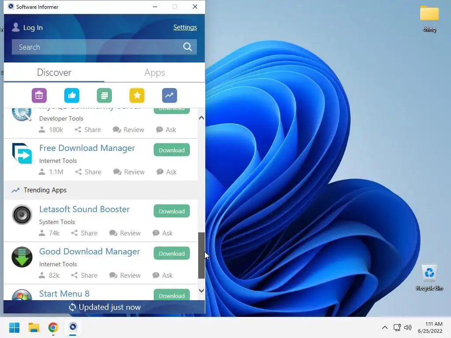Review the Developer Tools app with 180k users
Image resolution: width=451 pixels, height=338 pixels.
(128, 130)
